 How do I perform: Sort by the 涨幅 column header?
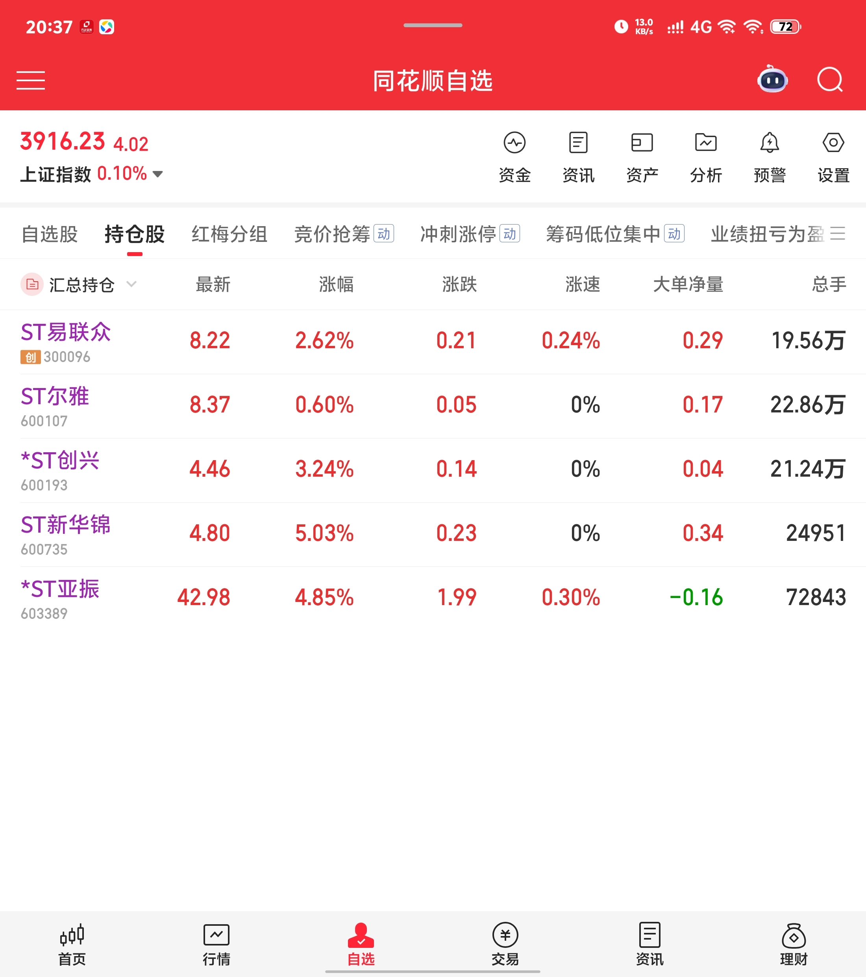point(336,284)
